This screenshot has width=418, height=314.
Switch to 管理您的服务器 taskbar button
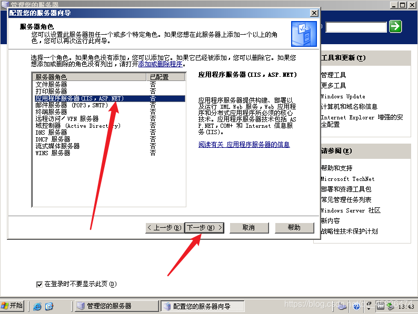tap(116, 306)
